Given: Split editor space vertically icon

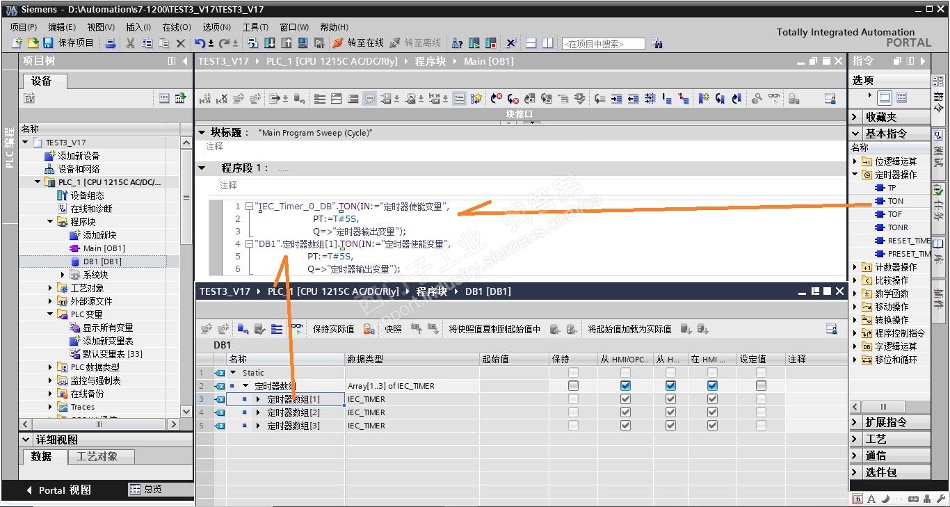Looking at the screenshot, I should pyautogui.click(x=547, y=43).
